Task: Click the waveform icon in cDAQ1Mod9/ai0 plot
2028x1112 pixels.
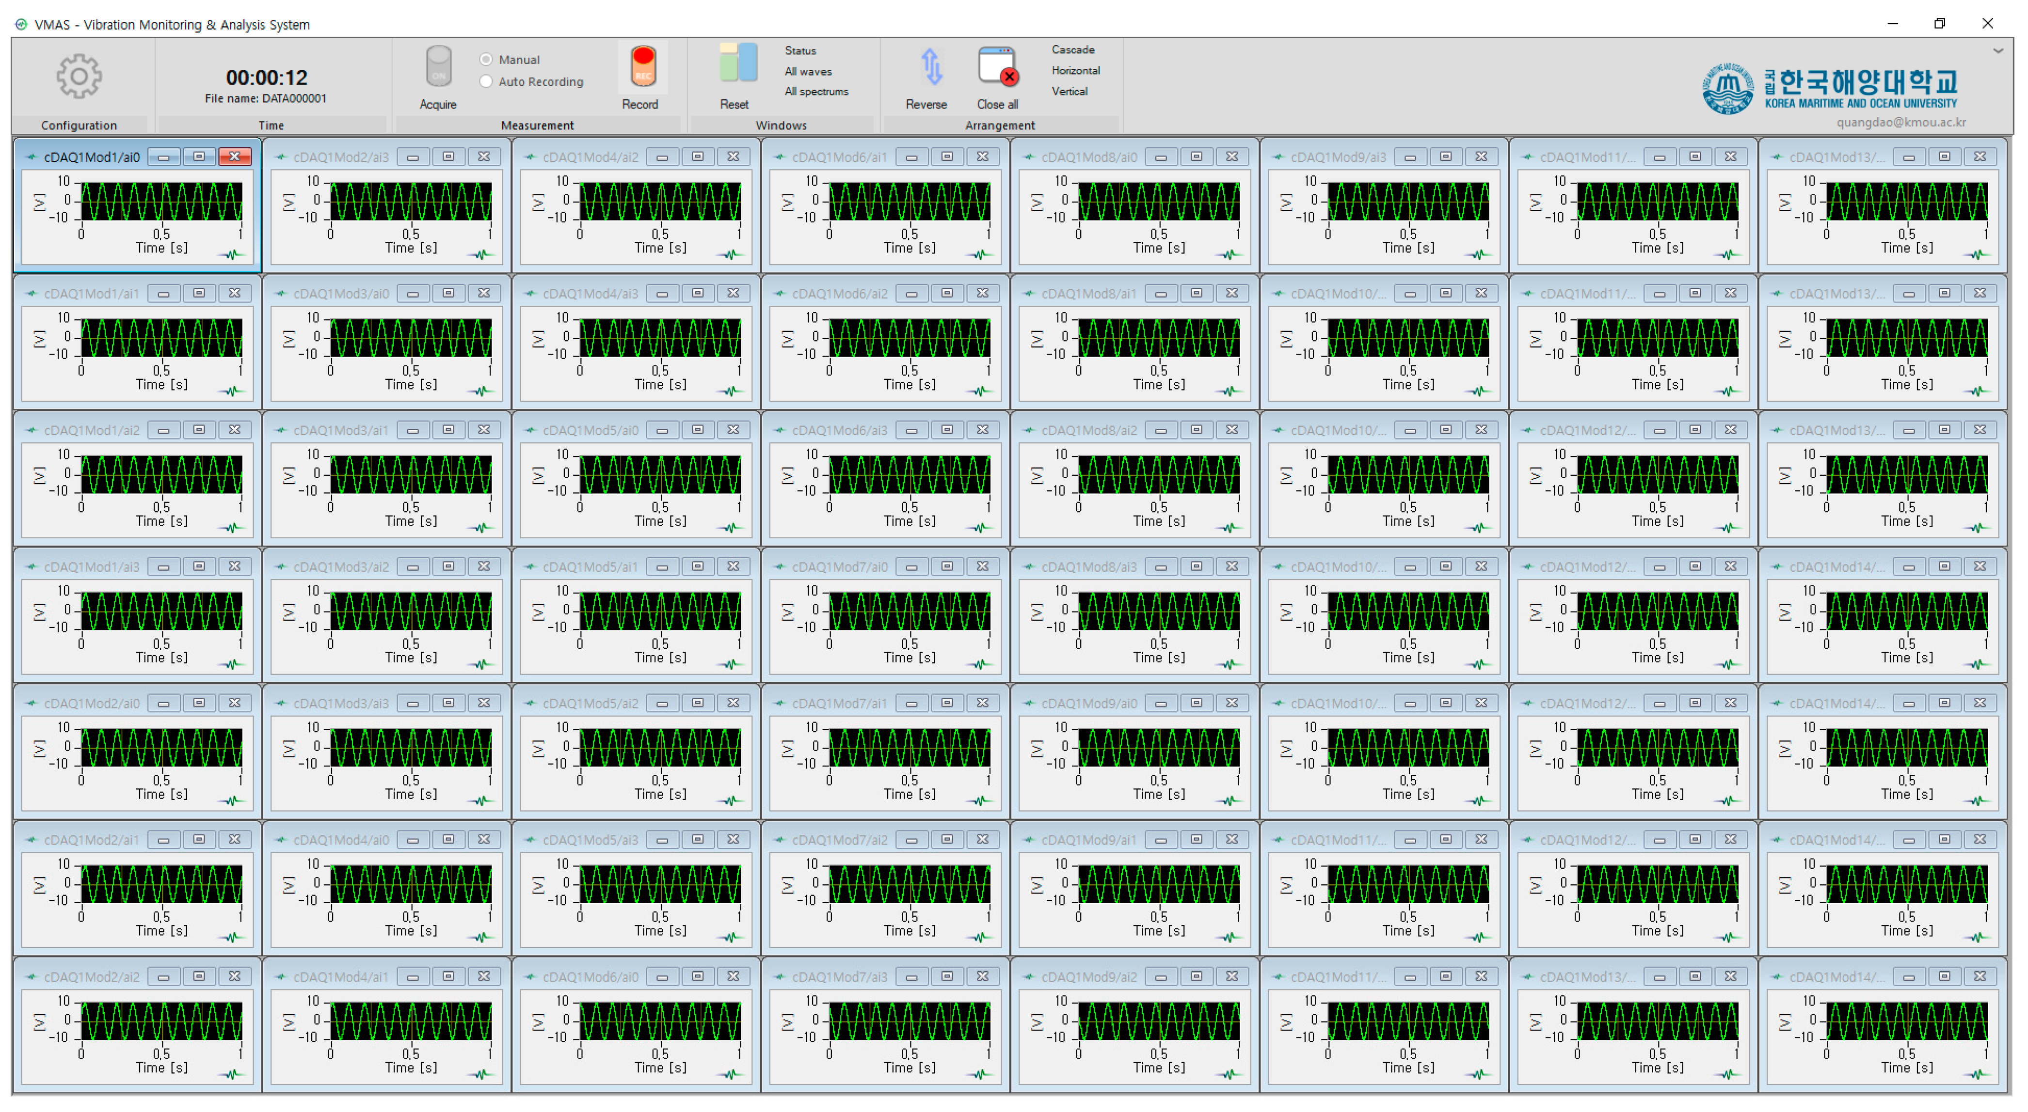Action: pyautogui.click(x=1230, y=800)
